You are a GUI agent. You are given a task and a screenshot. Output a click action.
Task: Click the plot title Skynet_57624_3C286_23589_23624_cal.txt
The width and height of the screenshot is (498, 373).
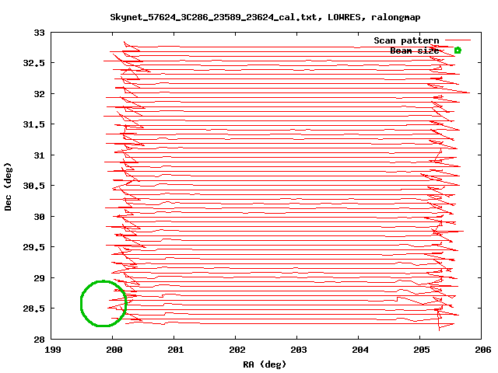[213, 17]
